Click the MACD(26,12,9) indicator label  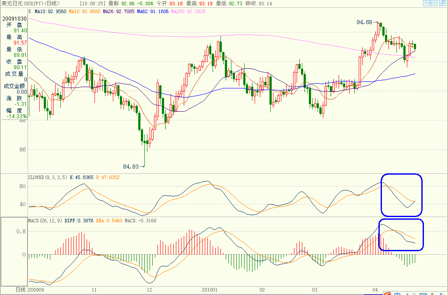tap(45, 221)
